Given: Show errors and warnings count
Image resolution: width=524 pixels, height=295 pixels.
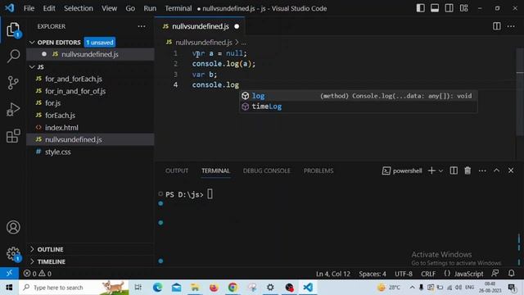Looking at the screenshot, I should click(x=38, y=274).
